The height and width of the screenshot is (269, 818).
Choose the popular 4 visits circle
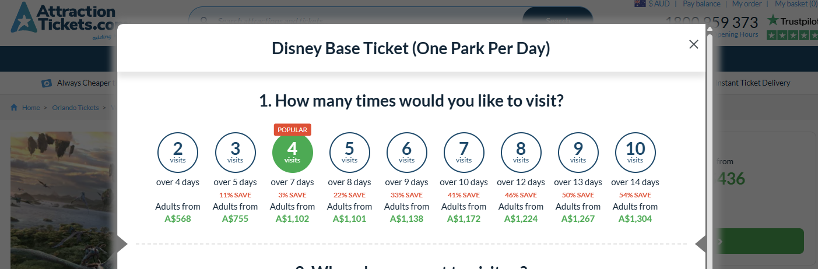[292, 153]
